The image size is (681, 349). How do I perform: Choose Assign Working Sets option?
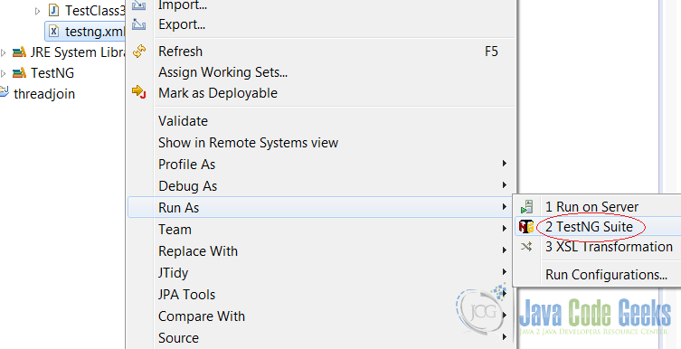pyautogui.click(x=222, y=72)
